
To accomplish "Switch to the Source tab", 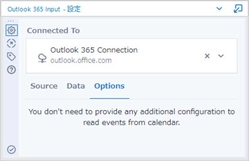I will [44, 86].
